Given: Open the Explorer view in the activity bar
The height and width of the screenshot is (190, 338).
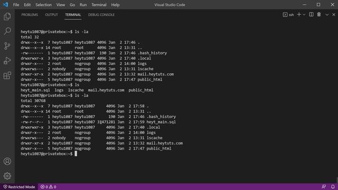Looking at the screenshot, I should (x=7, y=16).
